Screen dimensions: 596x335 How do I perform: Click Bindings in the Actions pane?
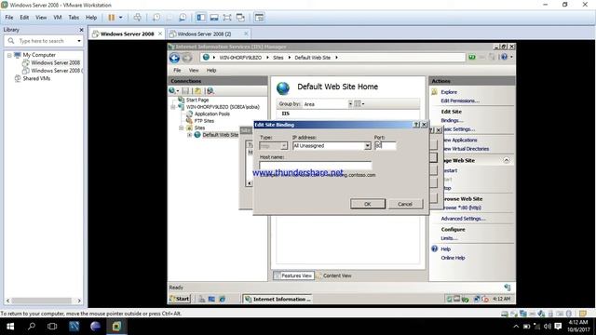452,120
